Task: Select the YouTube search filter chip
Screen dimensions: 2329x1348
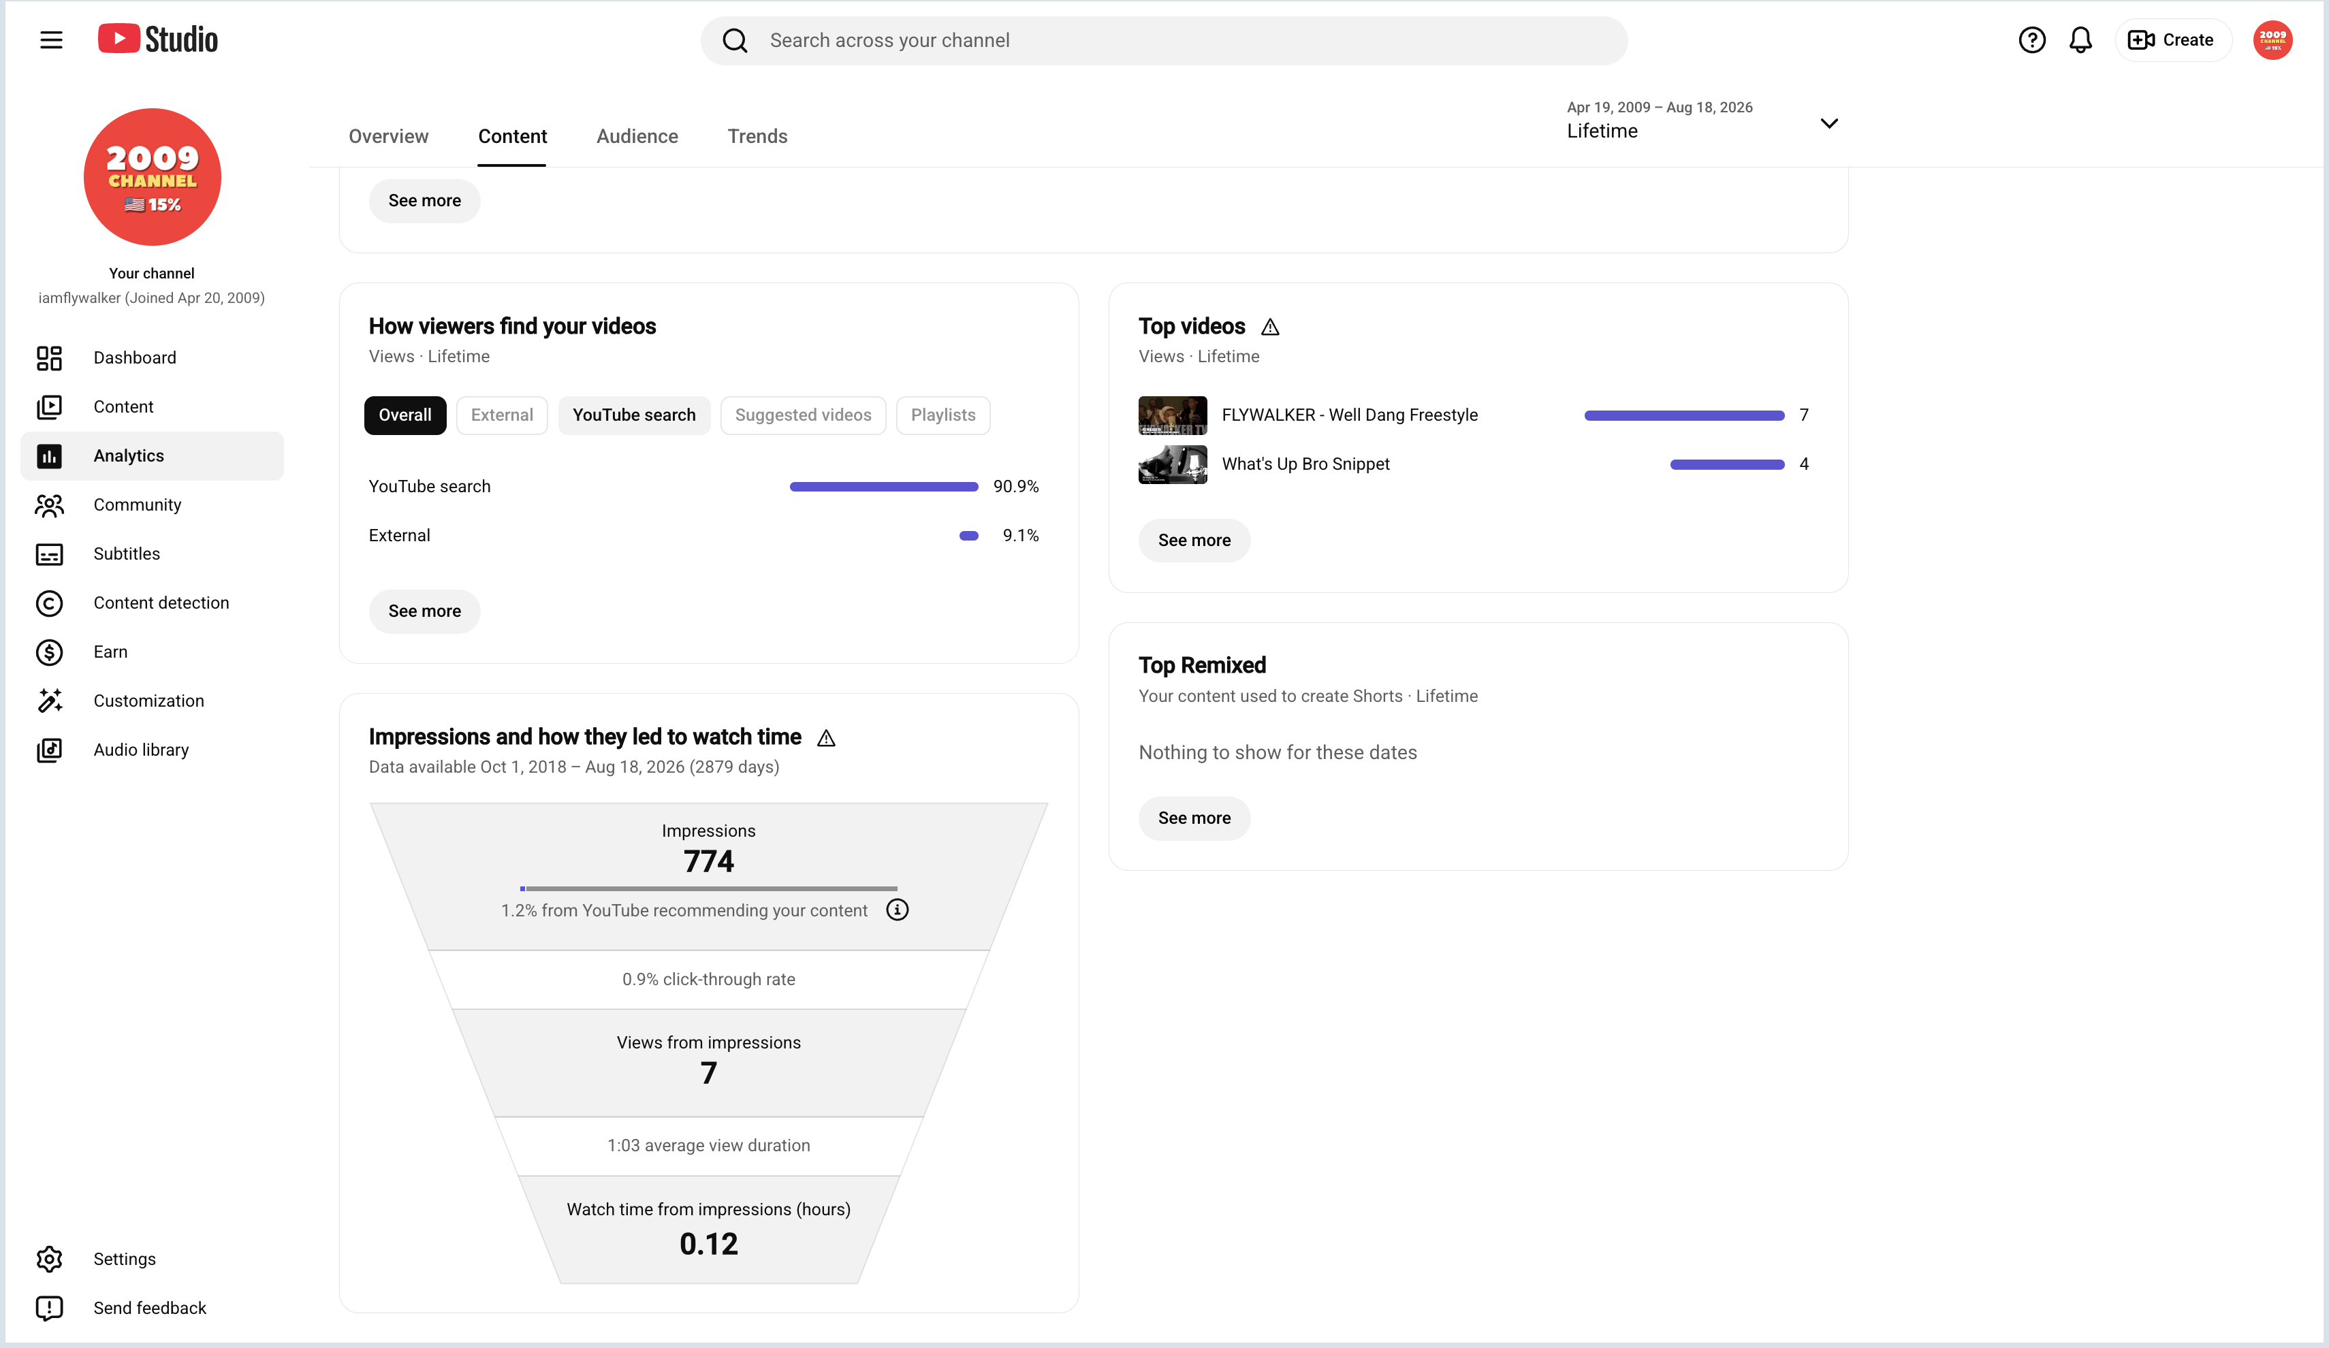Action: [x=634, y=415]
